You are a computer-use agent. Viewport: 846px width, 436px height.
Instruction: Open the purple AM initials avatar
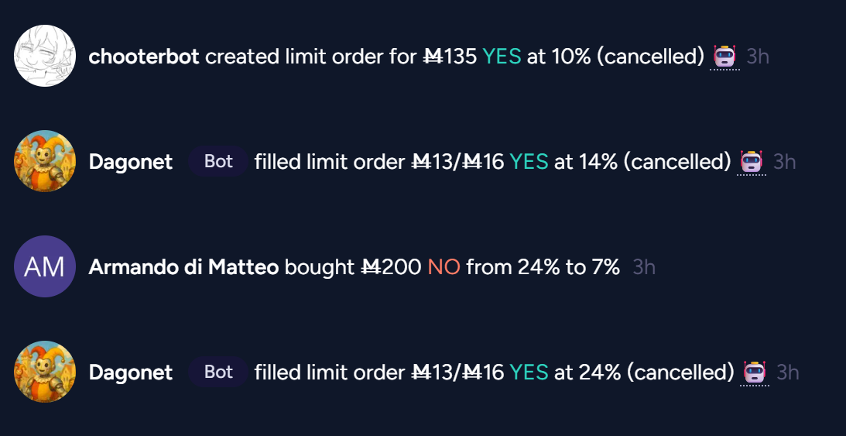(x=45, y=266)
